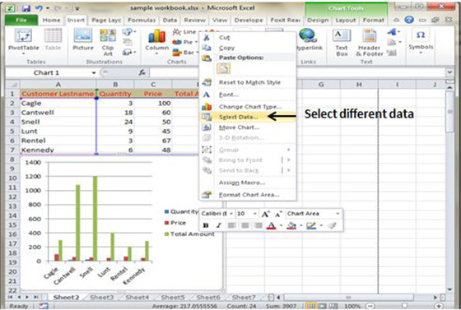Toggle Italic in the mini toolbar

click(218, 225)
